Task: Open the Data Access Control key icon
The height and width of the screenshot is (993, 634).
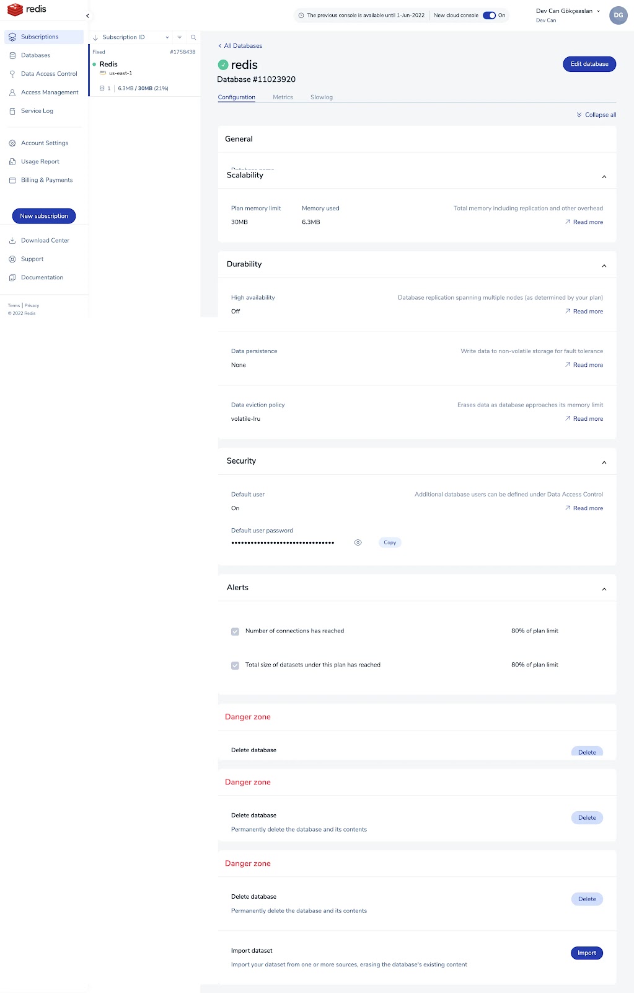Action: (x=12, y=74)
